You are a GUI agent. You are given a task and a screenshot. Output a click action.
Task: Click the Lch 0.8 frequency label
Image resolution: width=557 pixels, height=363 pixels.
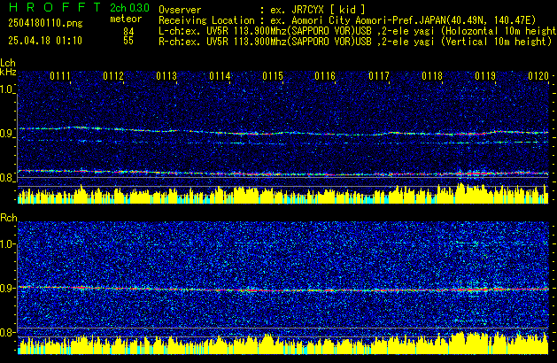point(7,178)
